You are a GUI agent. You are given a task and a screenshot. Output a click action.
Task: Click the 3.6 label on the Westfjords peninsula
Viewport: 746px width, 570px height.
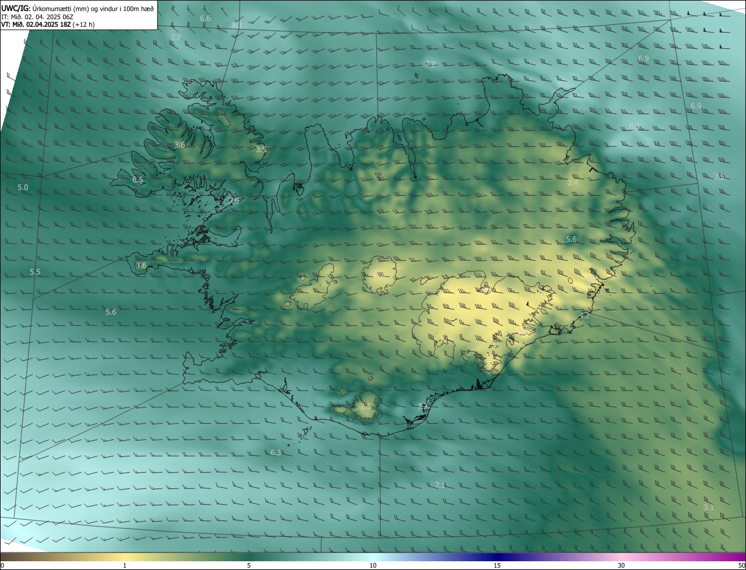[x=180, y=145]
